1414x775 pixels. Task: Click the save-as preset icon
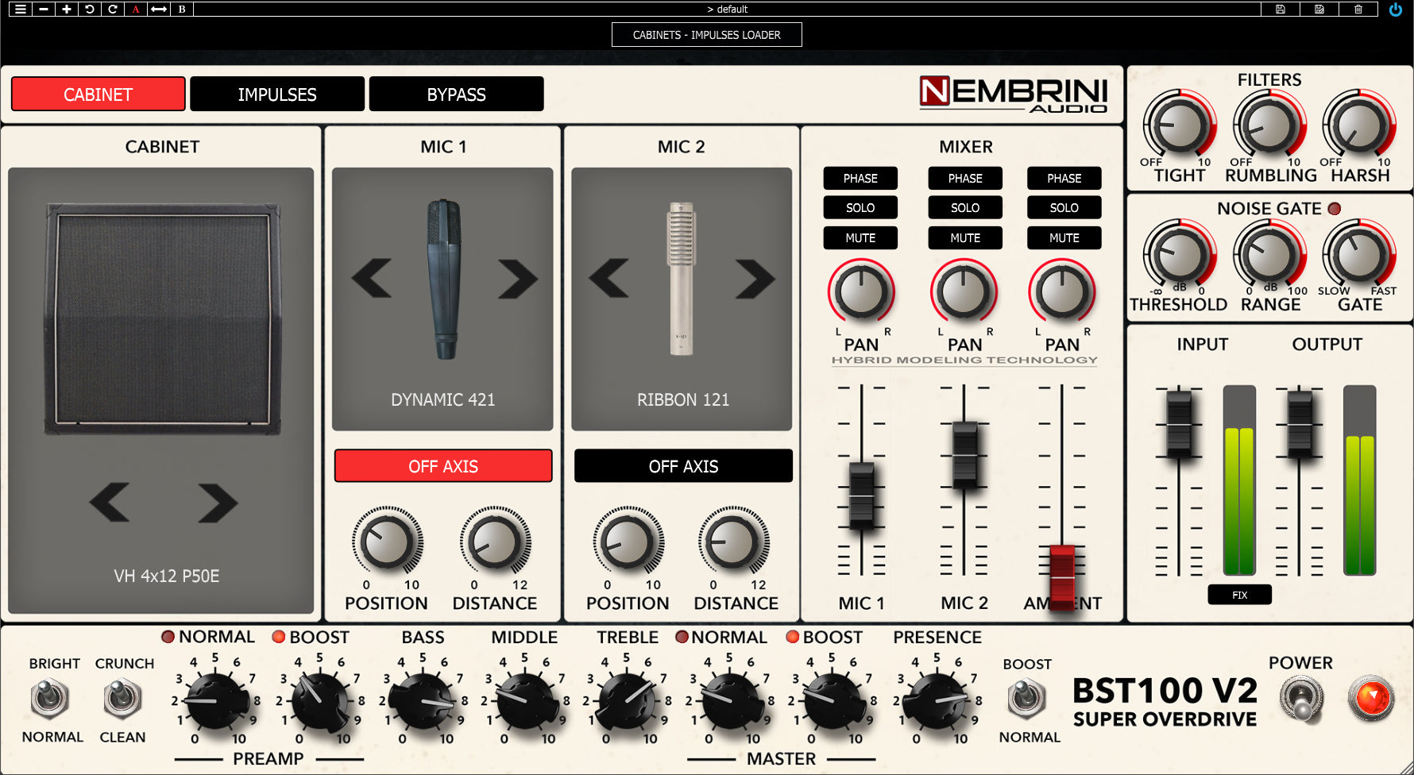click(1319, 10)
